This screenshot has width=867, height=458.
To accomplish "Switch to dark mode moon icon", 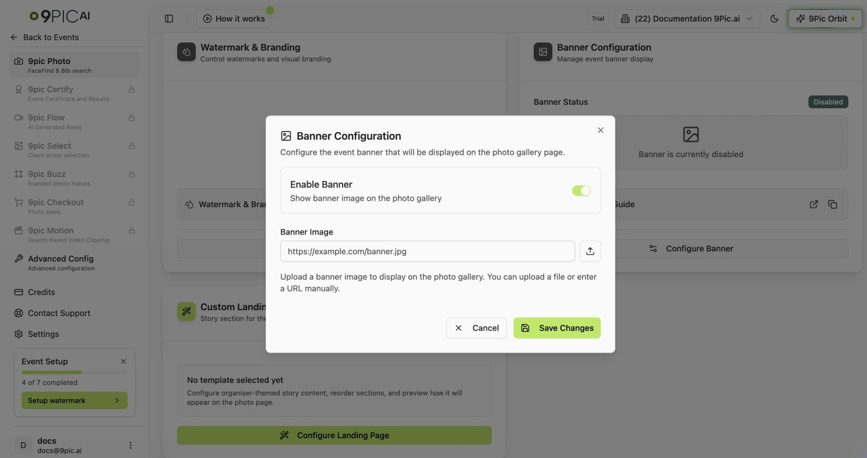I will (774, 19).
